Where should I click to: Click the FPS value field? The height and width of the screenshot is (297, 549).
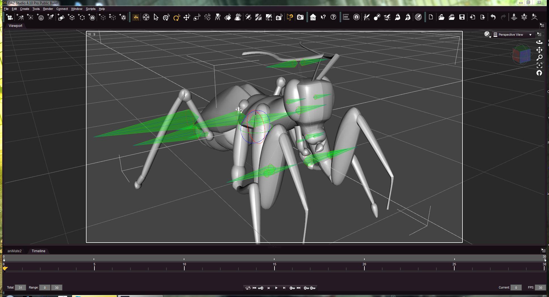[540, 288]
